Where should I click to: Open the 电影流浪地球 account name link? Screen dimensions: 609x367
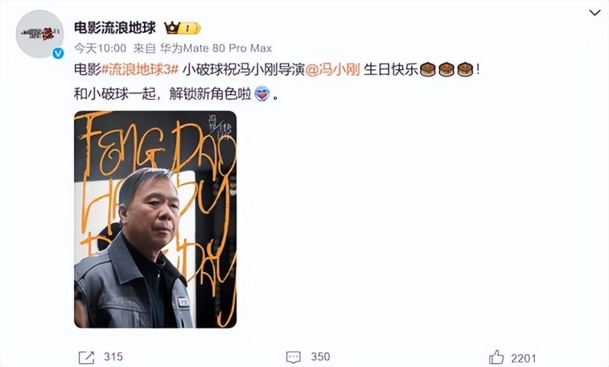point(115,28)
